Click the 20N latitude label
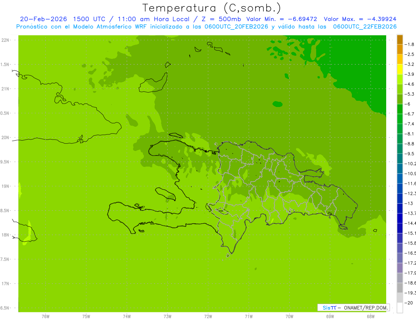The width and height of the screenshot is (416, 321). pos(5,137)
